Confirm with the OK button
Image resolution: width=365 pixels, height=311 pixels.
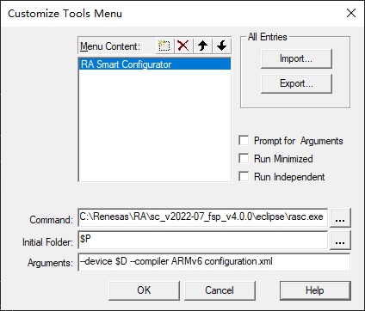(144, 290)
